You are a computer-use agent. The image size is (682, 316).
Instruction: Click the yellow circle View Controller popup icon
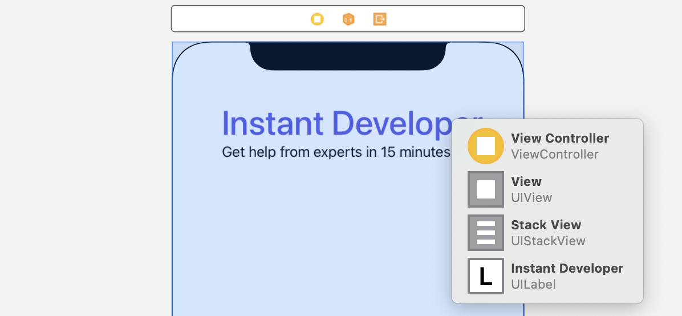(485, 146)
